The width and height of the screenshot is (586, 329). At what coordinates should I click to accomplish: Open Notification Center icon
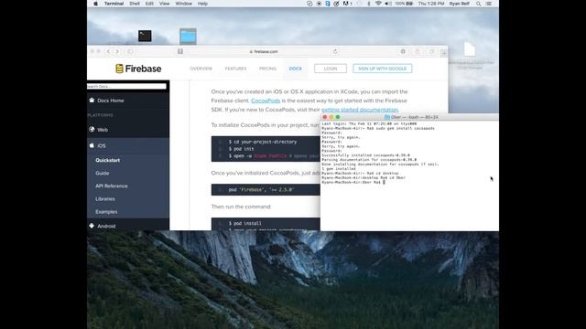(x=489, y=4)
